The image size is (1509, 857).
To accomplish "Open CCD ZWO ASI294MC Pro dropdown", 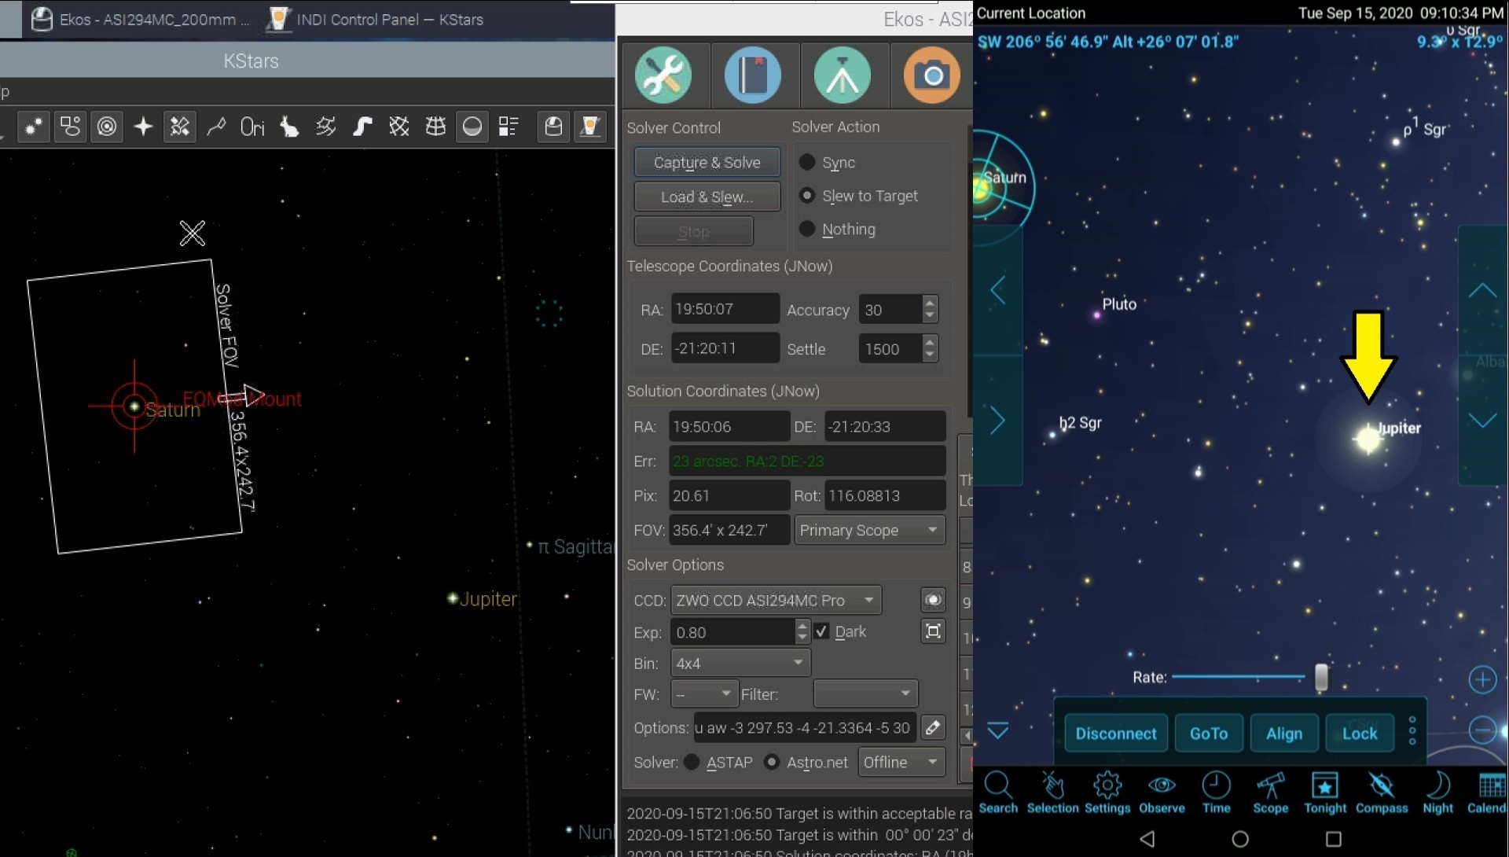I will pos(777,600).
